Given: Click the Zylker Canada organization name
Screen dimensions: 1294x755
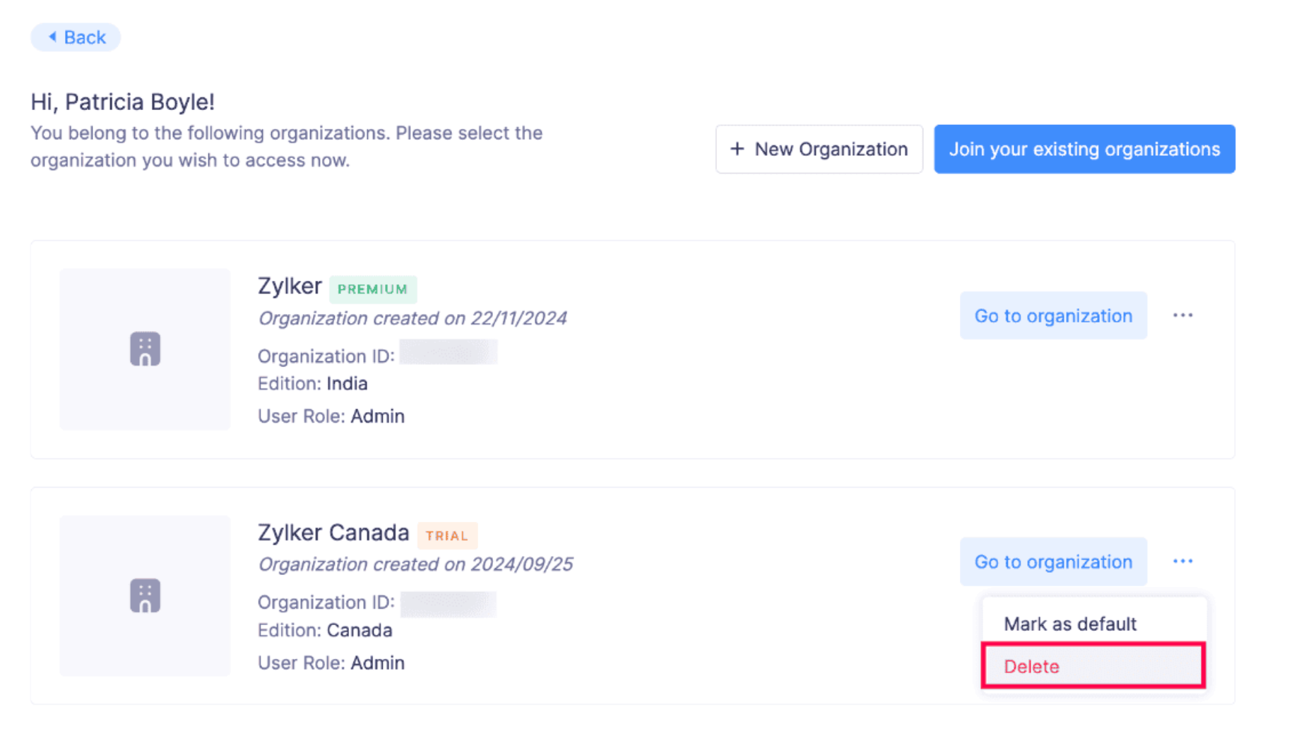Looking at the screenshot, I should pos(333,533).
